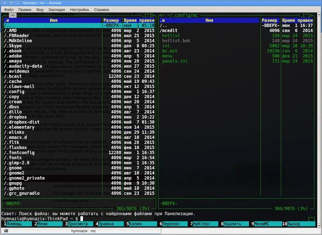Click the 8 Удалить function key
Screen dimensions: 322x235
235,224
